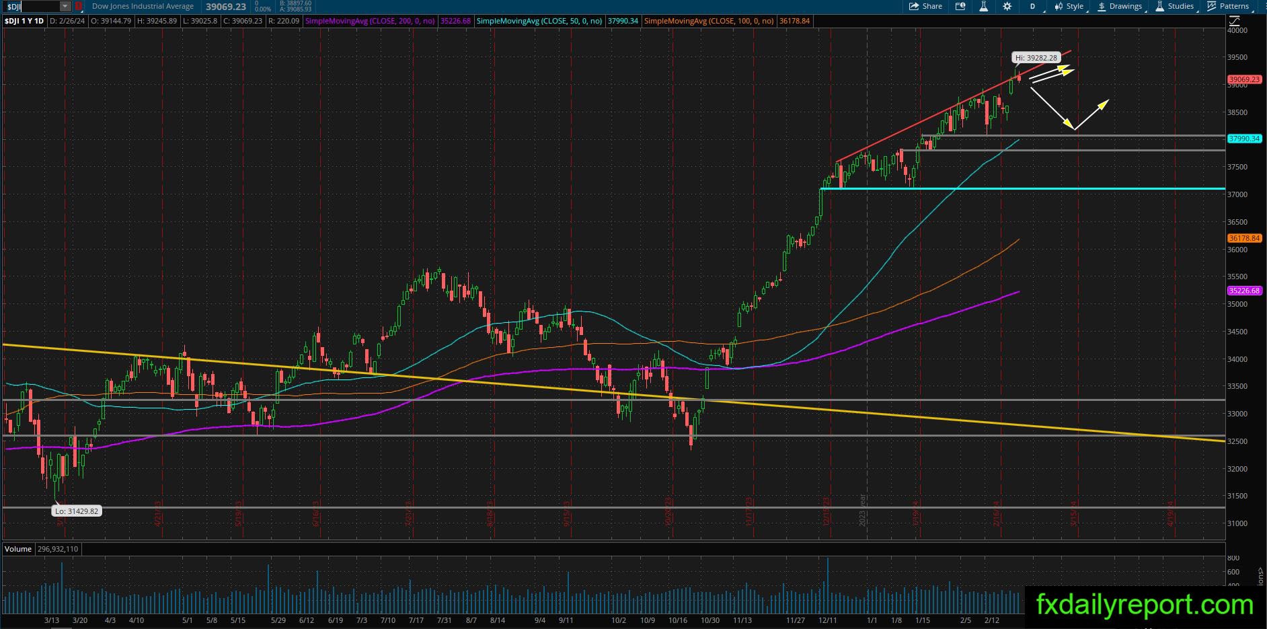Click the low price L: 39025.8

(x=200, y=21)
